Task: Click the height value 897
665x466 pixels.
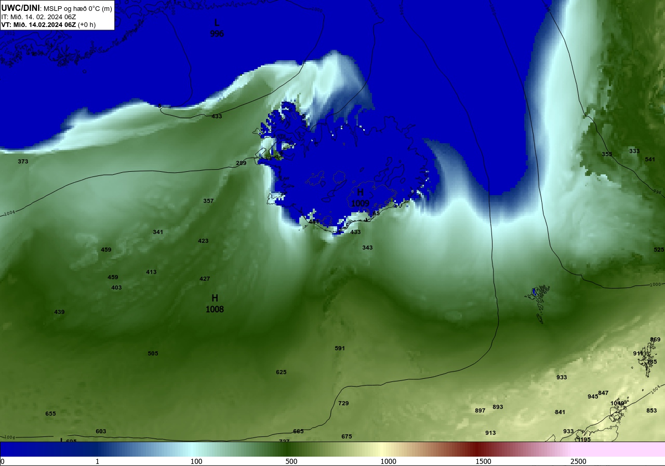Action: click(x=480, y=410)
